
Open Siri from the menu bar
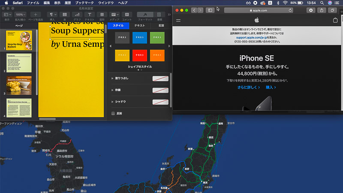coord(330,3)
